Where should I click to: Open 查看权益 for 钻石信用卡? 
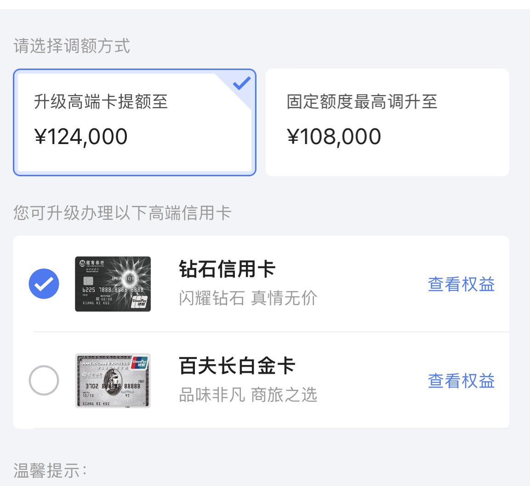coord(461,284)
